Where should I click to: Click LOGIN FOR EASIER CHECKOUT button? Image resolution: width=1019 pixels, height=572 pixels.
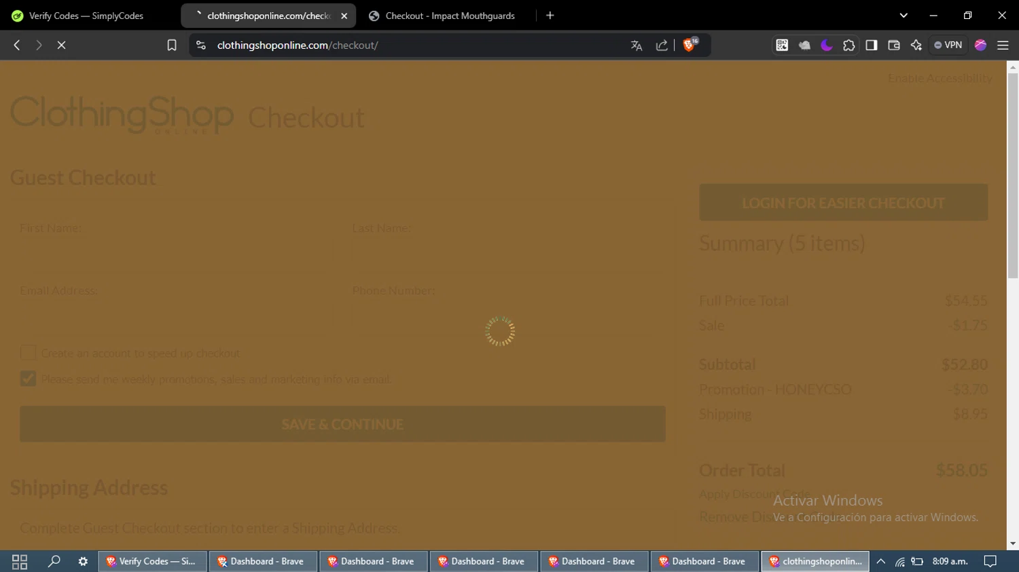click(843, 202)
